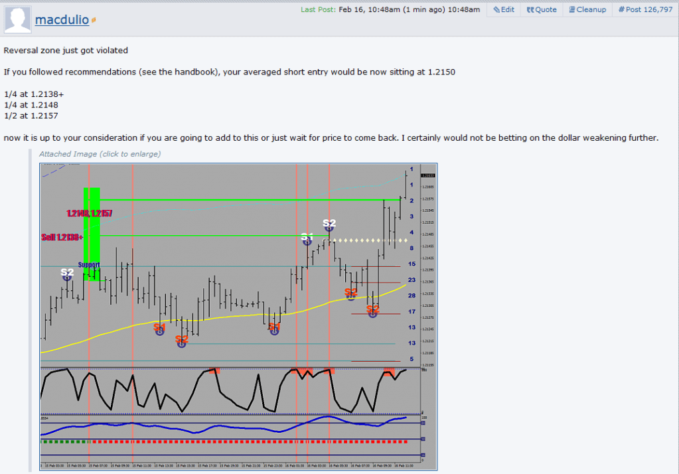The image size is (679, 474).
Task: Click the "Attached Image (click to enlarge)" caption
Action: click(x=100, y=154)
